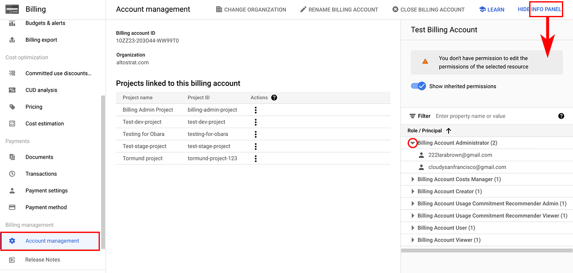Open the Release Notes page
Viewport: 573px width, 273px height.
point(43,259)
